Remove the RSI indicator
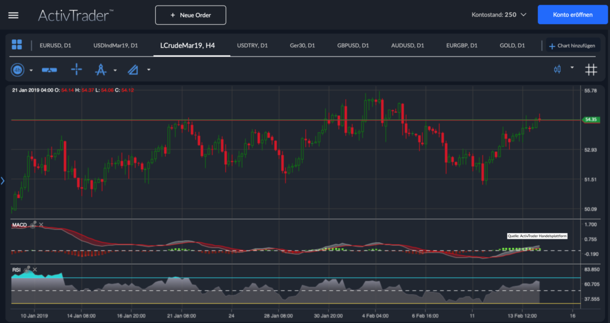Viewport: 610px width, 323px height. [34, 269]
